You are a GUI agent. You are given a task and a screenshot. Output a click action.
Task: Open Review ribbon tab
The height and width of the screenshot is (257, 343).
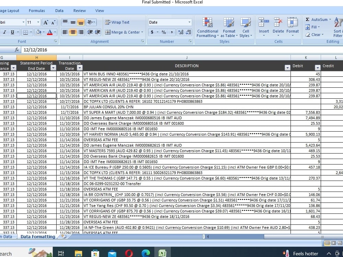[80, 11]
